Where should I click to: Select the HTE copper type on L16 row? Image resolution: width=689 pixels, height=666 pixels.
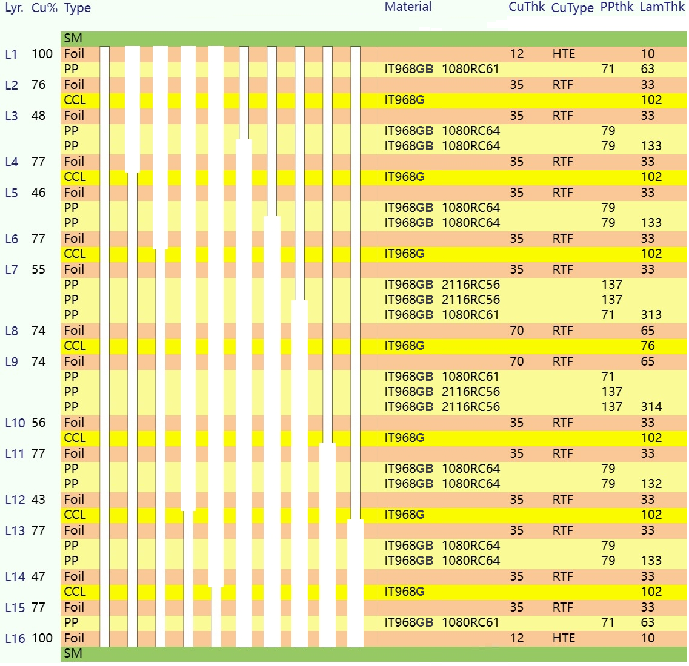tap(564, 639)
